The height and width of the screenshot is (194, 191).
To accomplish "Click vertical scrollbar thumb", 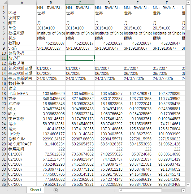I will pos(188,17).
